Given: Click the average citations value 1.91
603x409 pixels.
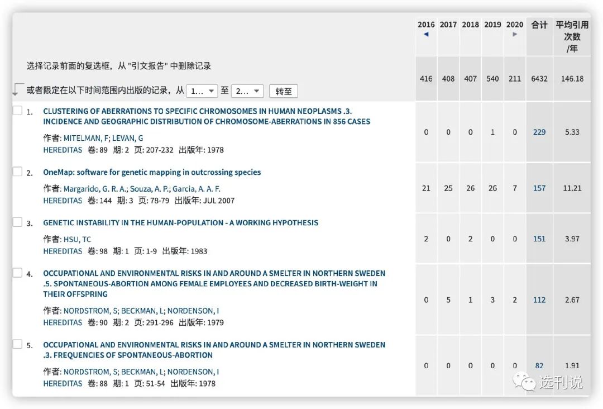Looking at the screenshot, I should tap(572, 365).
